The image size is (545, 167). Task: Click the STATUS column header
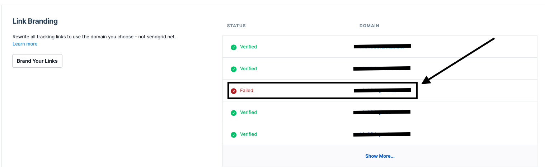tap(236, 26)
